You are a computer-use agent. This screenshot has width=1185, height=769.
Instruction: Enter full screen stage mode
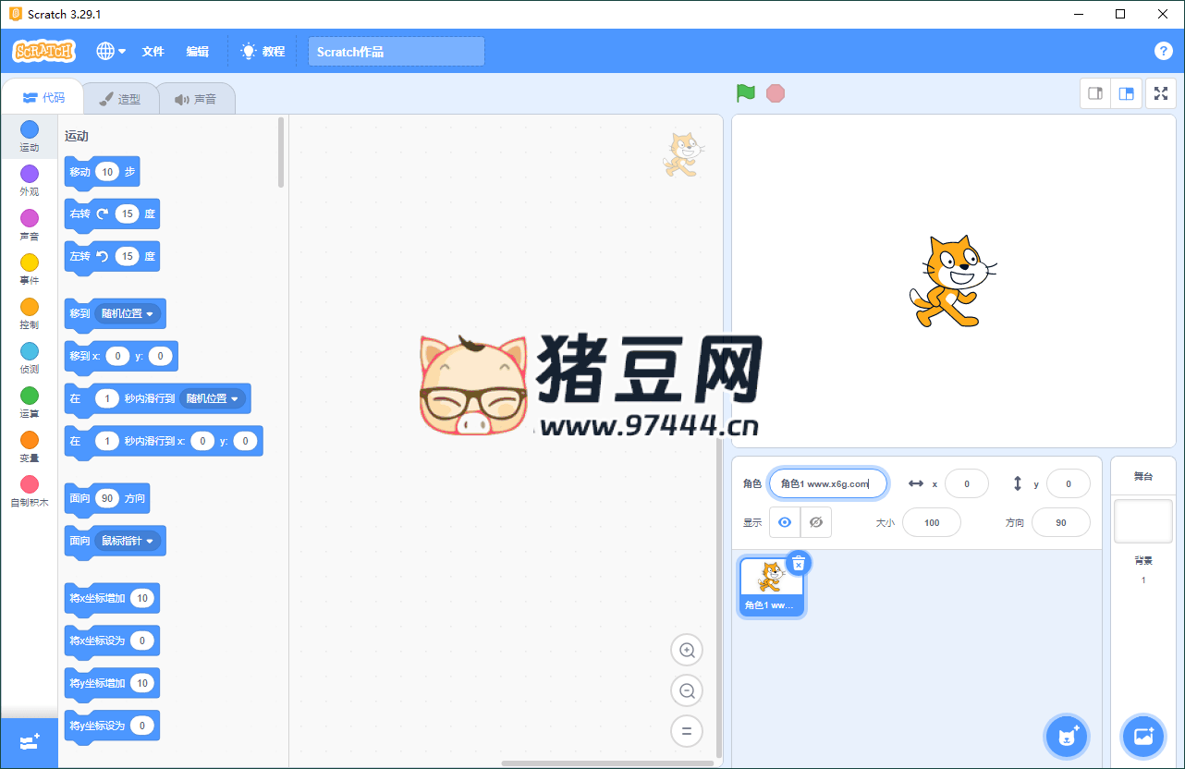[1161, 93]
